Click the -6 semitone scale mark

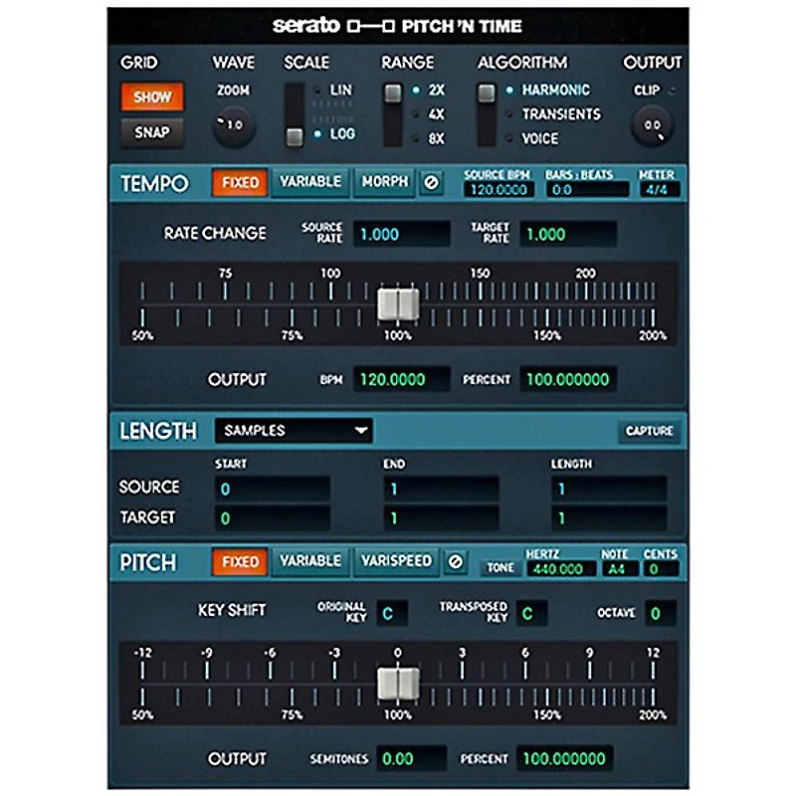pos(270,653)
